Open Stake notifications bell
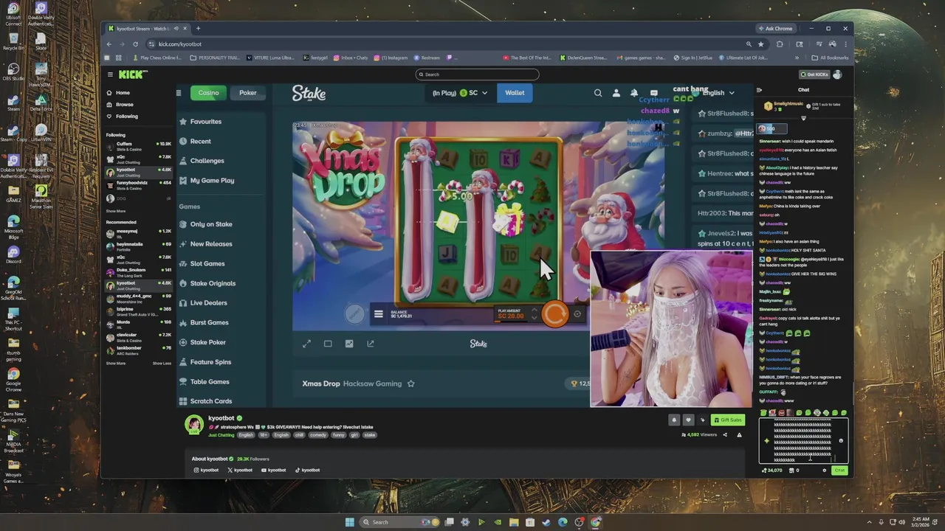Image resolution: width=945 pixels, height=531 pixels. click(x=634, y=93)
